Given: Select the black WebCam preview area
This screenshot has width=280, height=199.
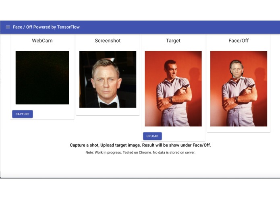Looking at the screenshot, I should [x=42, y=78].
